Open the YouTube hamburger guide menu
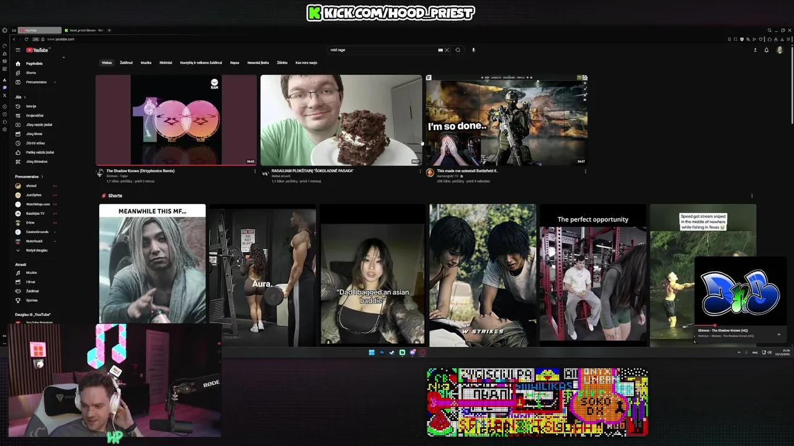Screen dimensions: 794x446 point(18,50)
